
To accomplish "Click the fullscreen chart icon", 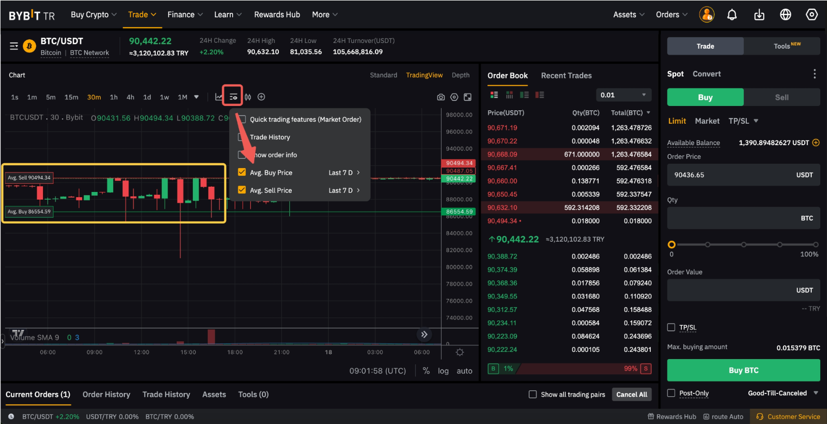I will tap(467, 97).
